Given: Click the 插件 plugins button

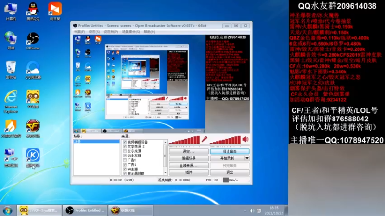Looking at the screenshot, I should point(189,172).
